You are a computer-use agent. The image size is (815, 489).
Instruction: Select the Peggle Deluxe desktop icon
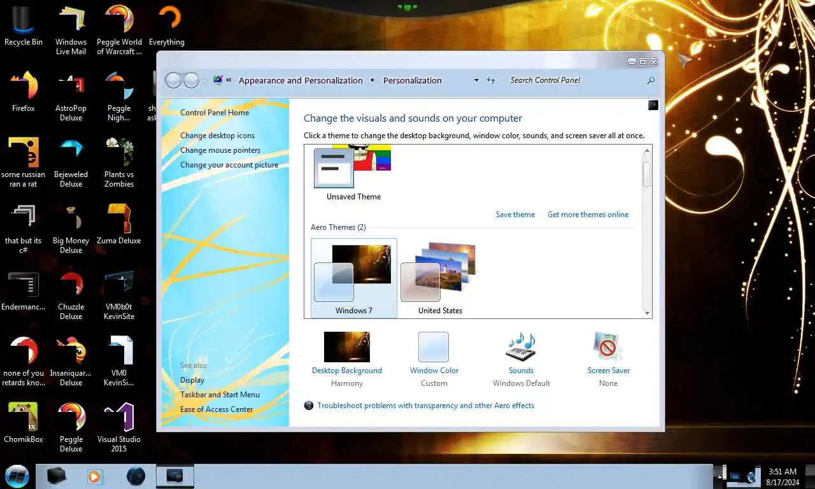coord(71,428)
